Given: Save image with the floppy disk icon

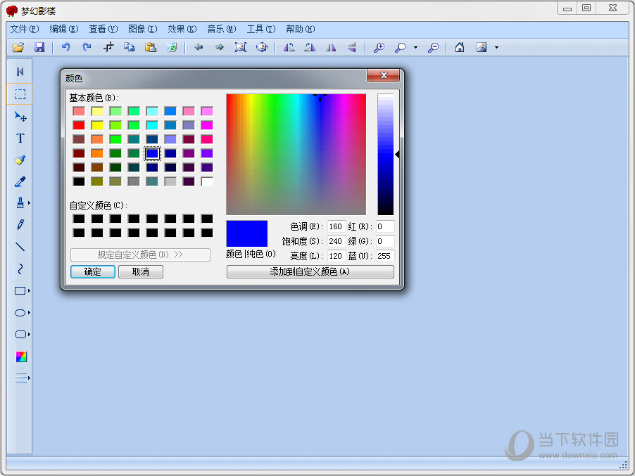Looking at the screenshot, I should (x=39, y=47).
